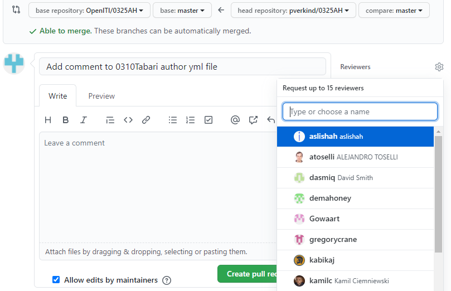This screenshot has width=451, height=291.
Task: Select reviewer dasmiq David Smith
Action: point(355,178)
